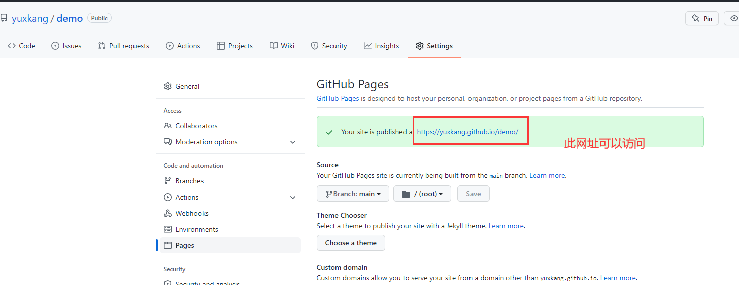Screen dimensions: 739x285
Task: Open the published site URL yuxkang.github.io/demo
Action: click(467, 132)
